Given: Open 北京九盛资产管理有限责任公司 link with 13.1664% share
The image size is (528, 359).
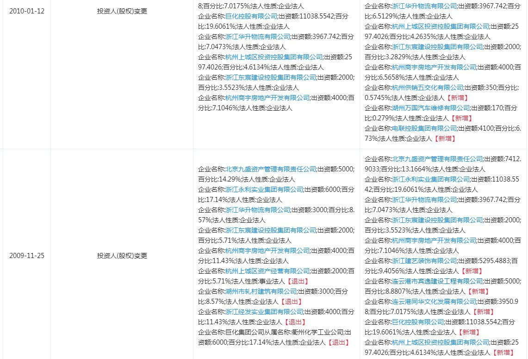Looking at the screenshot, I should [437, 159].
